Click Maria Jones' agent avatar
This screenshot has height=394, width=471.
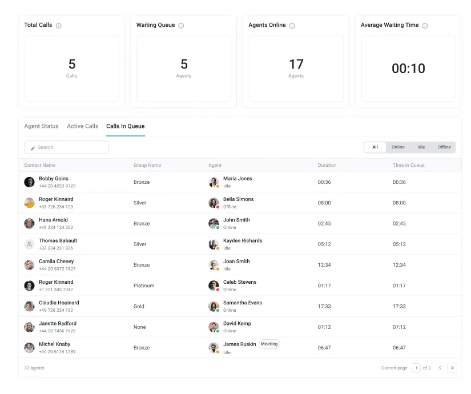point(214,182)
